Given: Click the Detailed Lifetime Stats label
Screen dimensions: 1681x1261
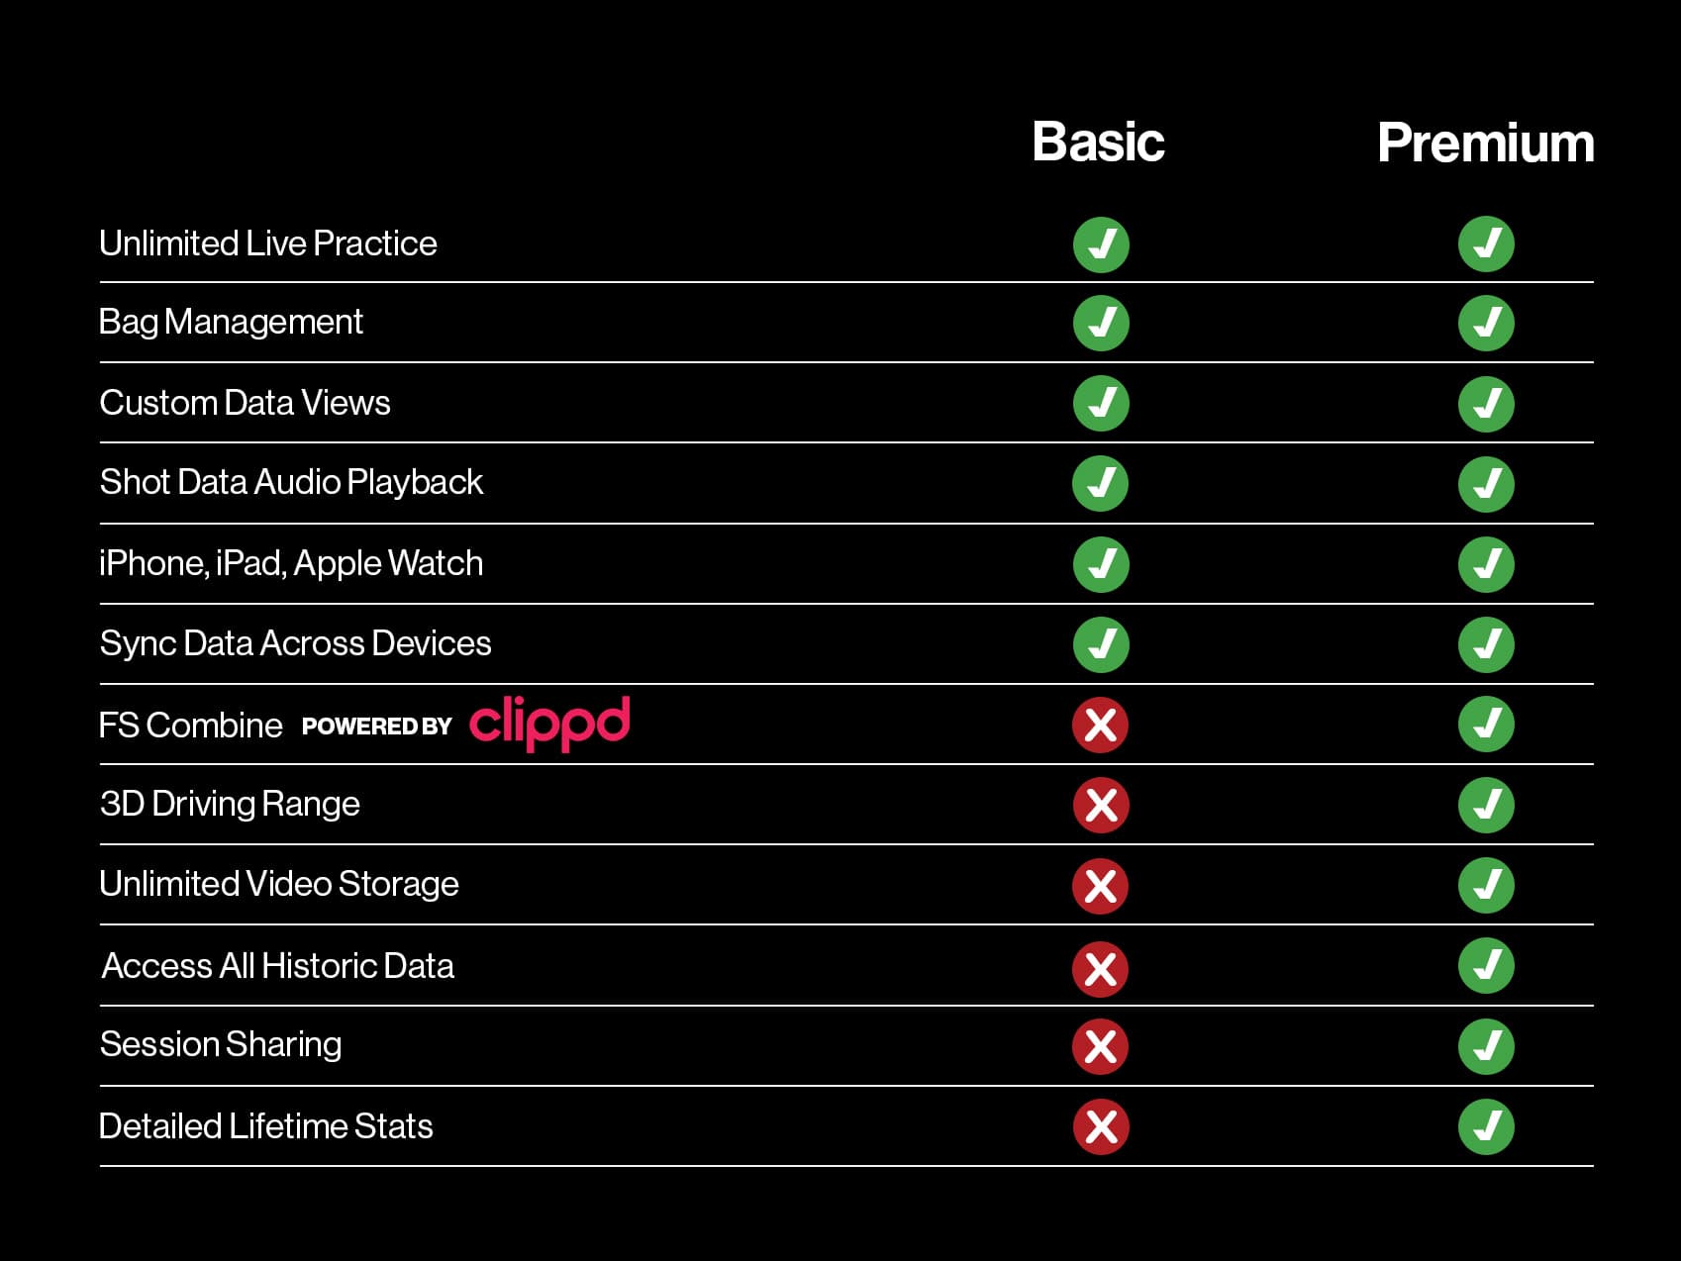Looking at the screenshot, I should (x=266, y=1126).
